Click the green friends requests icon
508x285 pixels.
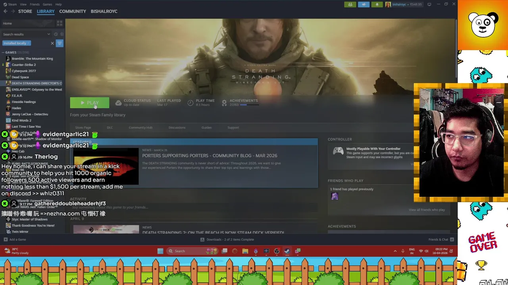[x=350, y=4]
